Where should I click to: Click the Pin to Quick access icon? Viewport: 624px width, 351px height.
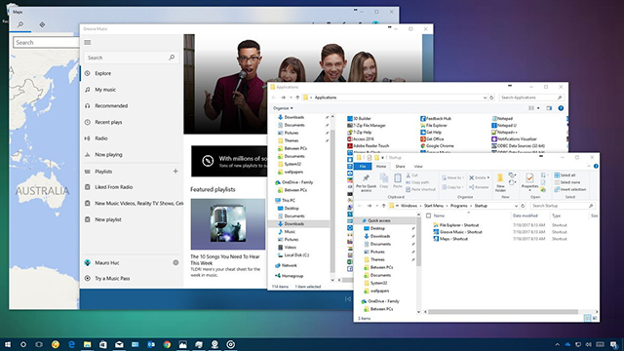(367, 182)
